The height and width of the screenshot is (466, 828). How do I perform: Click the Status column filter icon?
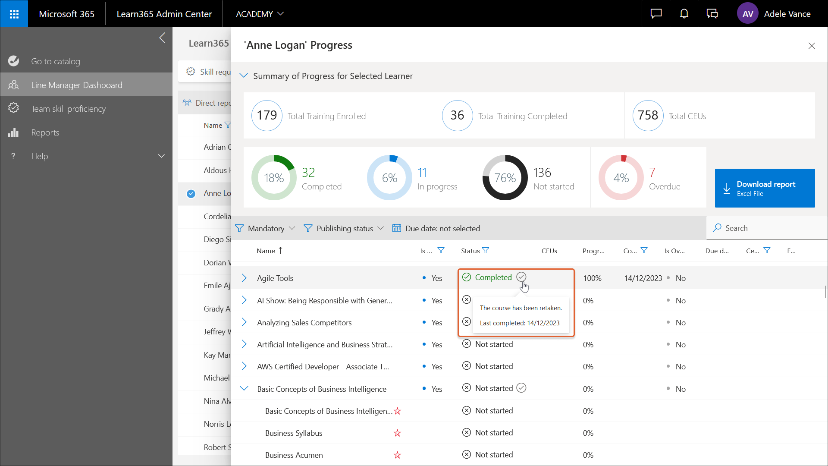[486, 251]
